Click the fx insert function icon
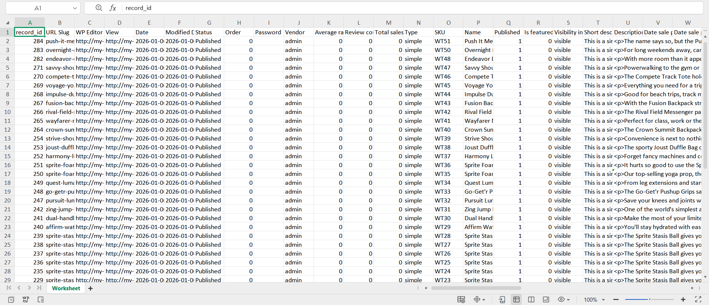Image resolution: width=709 pixels, height=305 pixels. click(x=113, y=8)
